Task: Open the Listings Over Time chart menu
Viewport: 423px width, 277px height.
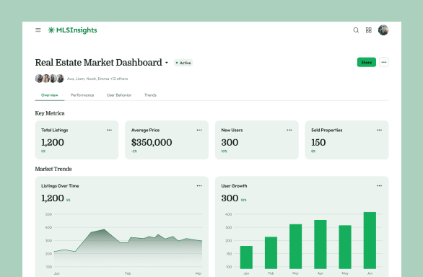Action: tap(199, 186)
